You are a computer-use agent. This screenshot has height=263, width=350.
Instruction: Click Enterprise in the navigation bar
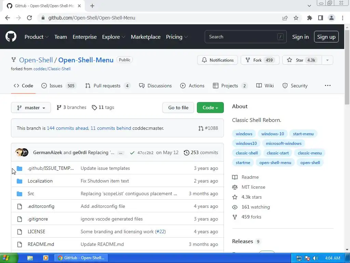click(85, 37)
